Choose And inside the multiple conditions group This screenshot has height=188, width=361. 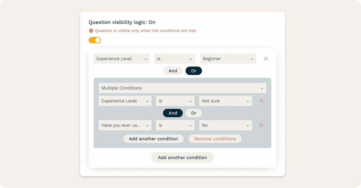173,113
